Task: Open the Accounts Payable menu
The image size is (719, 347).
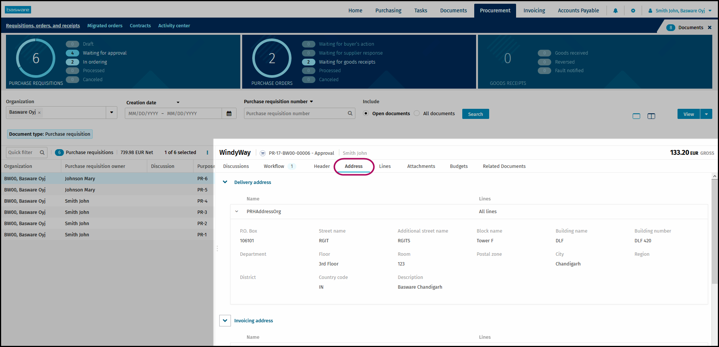Action: coord(578,10)
